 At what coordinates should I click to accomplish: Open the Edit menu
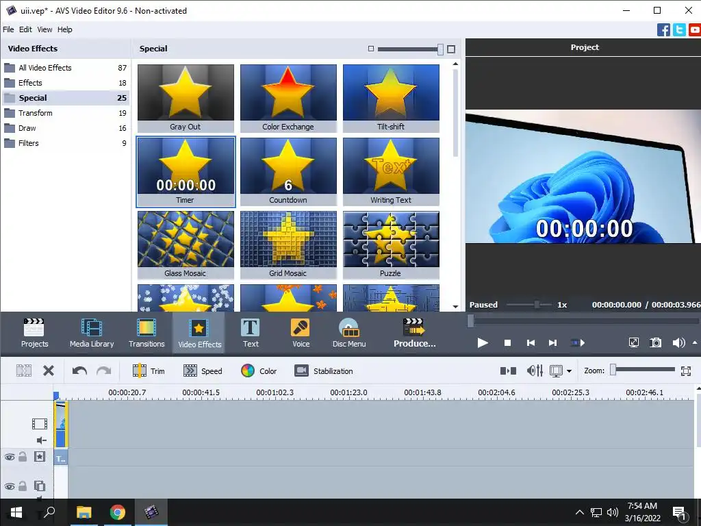[25, 29]
